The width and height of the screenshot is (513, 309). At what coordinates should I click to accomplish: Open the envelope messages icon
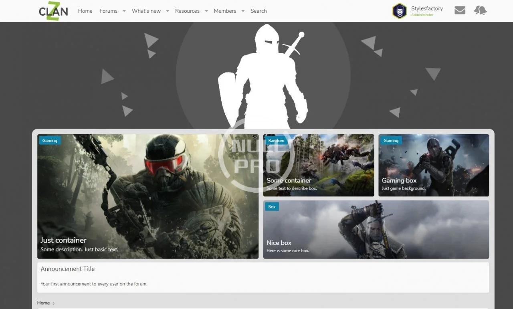coord(460,10)
